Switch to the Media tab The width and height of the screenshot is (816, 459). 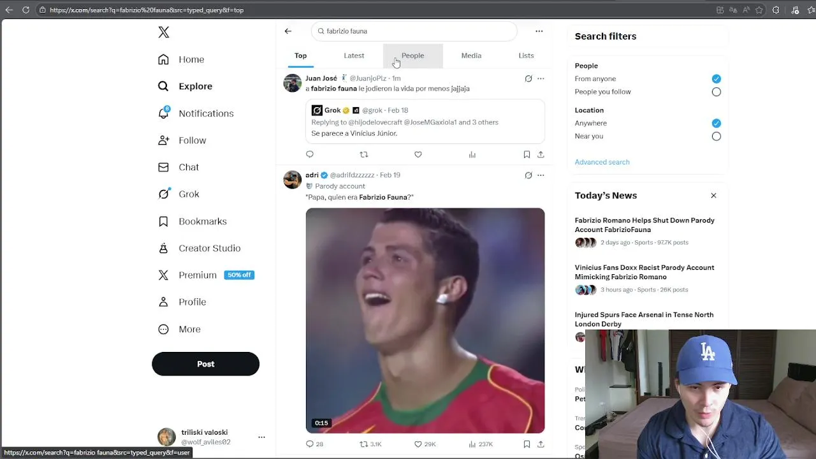tap(471, 55)
